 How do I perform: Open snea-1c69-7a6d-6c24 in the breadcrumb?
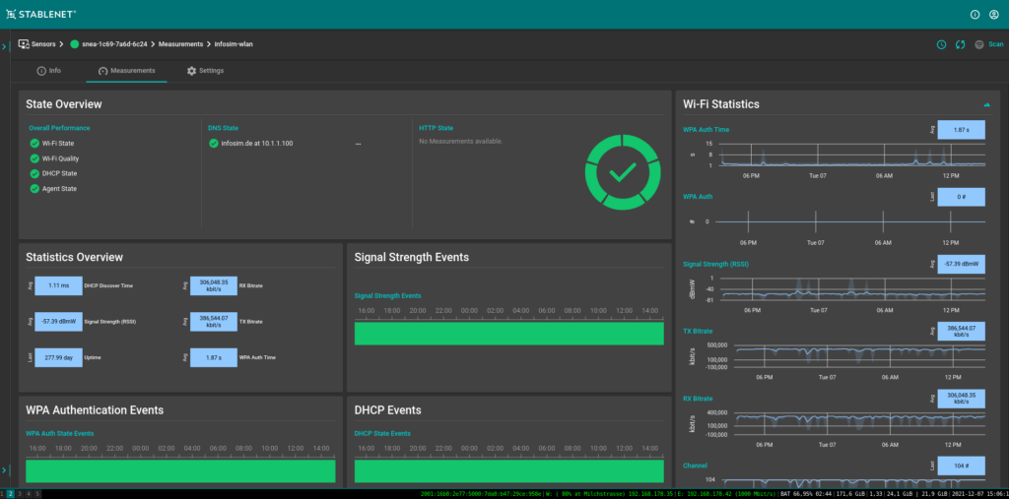[114, 44]
